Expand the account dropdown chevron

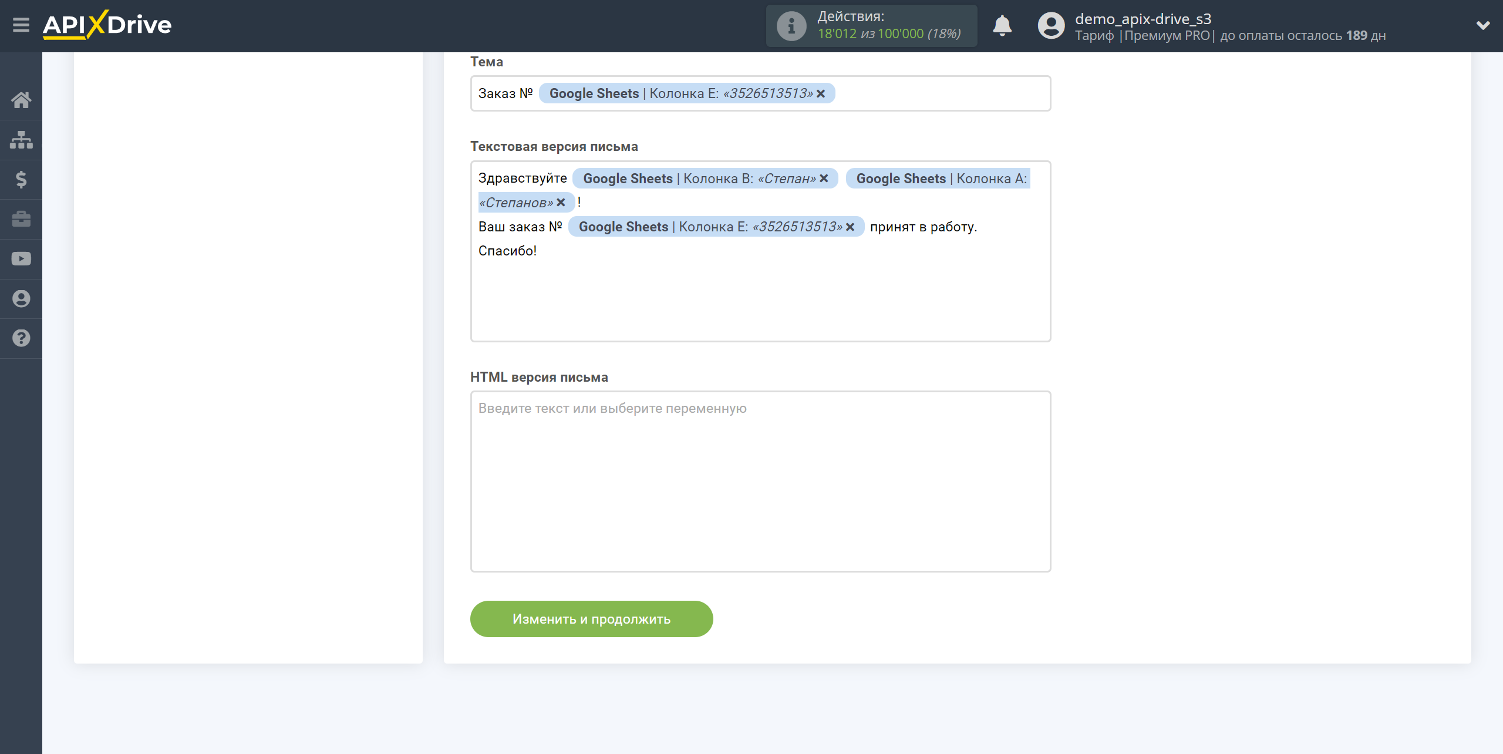pyautogui.click(x=1483, y=25)
